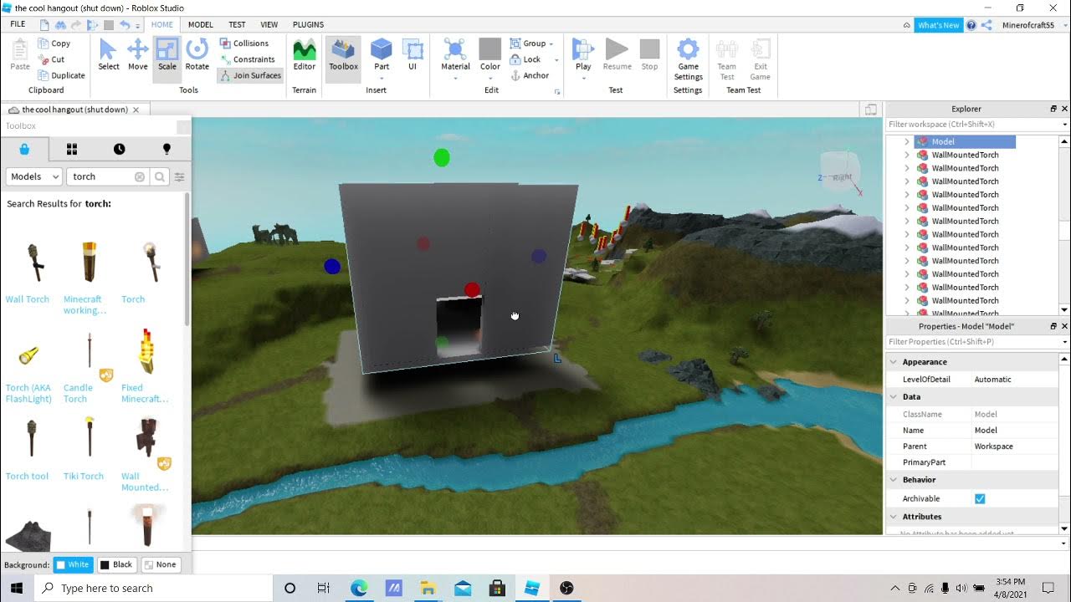1071x602 pixels.
Task: Click the Paste clipboard button
Action: [20, 55]
